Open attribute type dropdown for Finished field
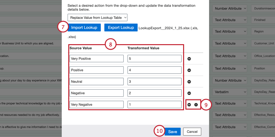275x137 pixels. 230,20
